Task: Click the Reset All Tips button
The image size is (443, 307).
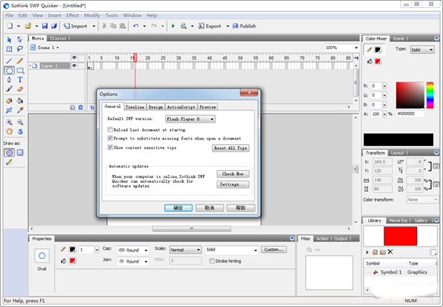Action: click(230, 147)
